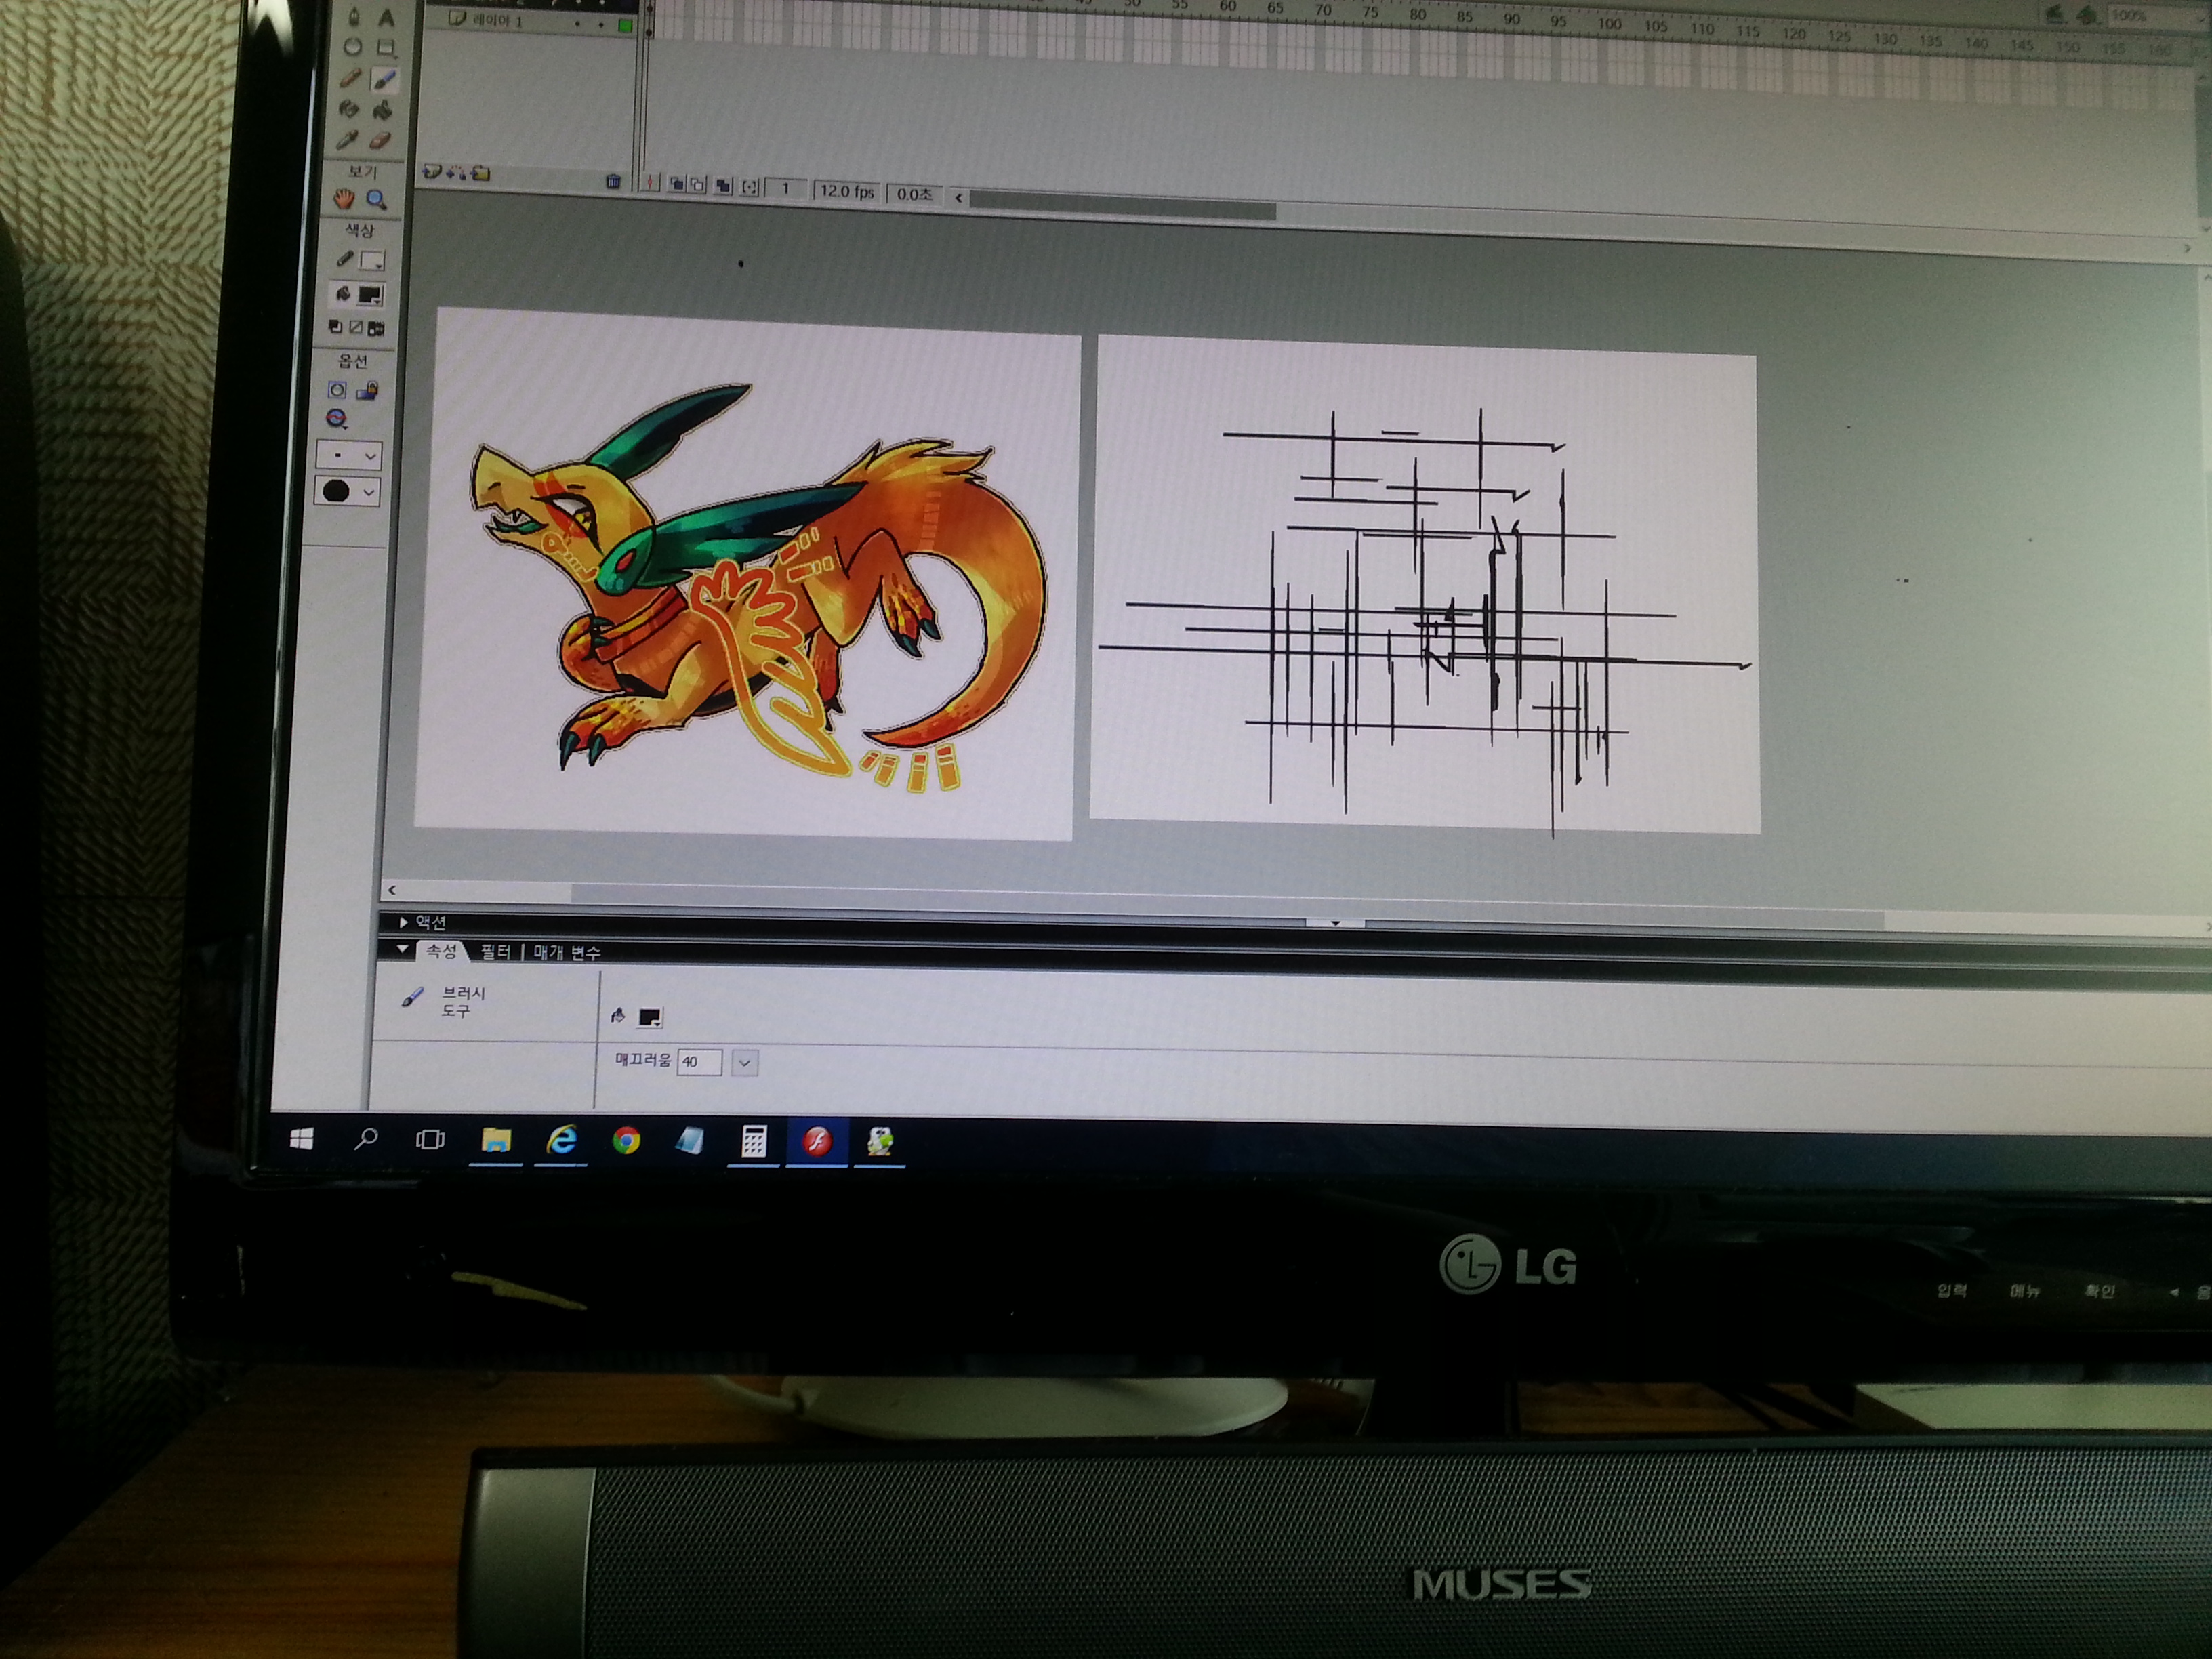The width and height of the screenshot is (2212, 1659).
Task: Open Google Chrome from the taskbar
Action: (627, 1140)
